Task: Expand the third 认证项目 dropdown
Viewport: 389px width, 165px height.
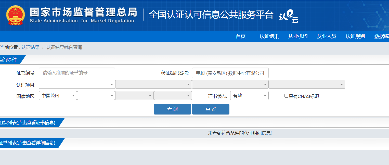Action: coord(230,84)
